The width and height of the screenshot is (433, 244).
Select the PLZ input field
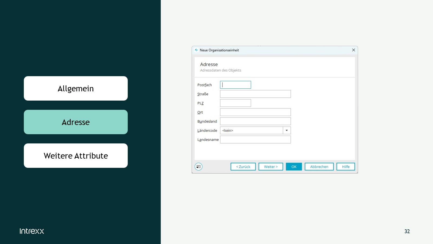235,103
